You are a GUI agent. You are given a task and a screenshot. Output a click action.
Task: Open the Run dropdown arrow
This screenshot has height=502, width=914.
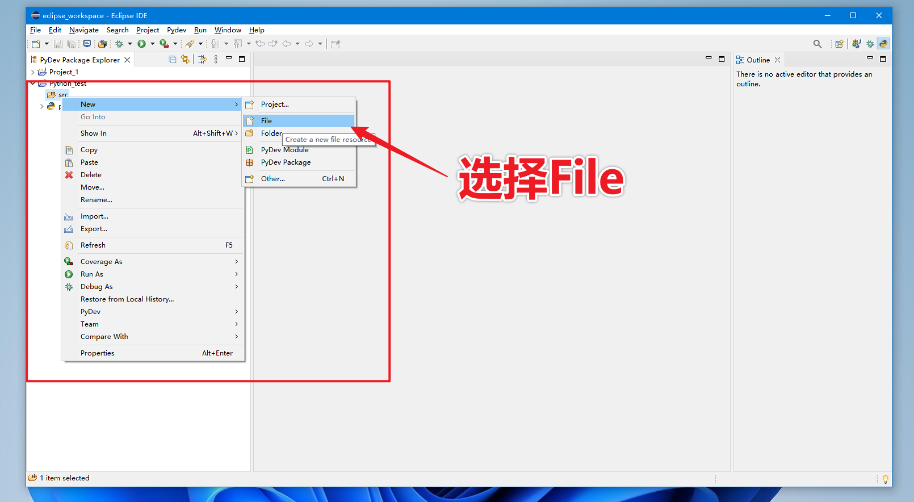(152, 44)
